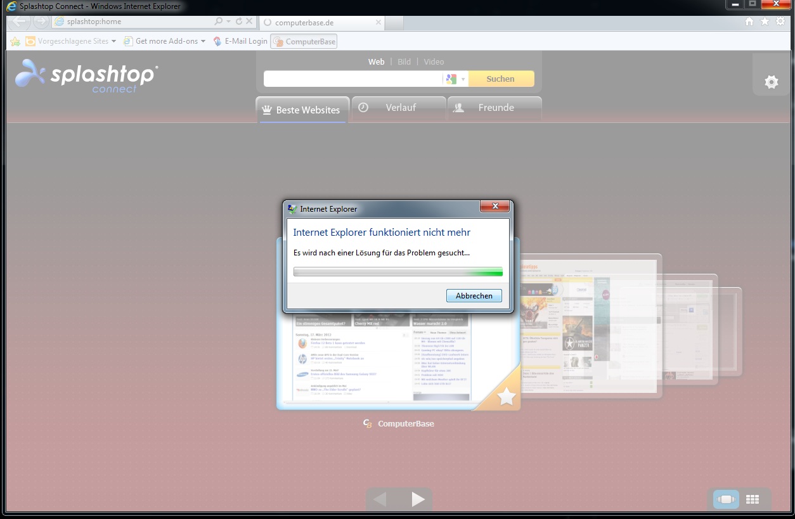
Task: Click Abbrechen in the error dialog
Action: [x=474, y=296]
